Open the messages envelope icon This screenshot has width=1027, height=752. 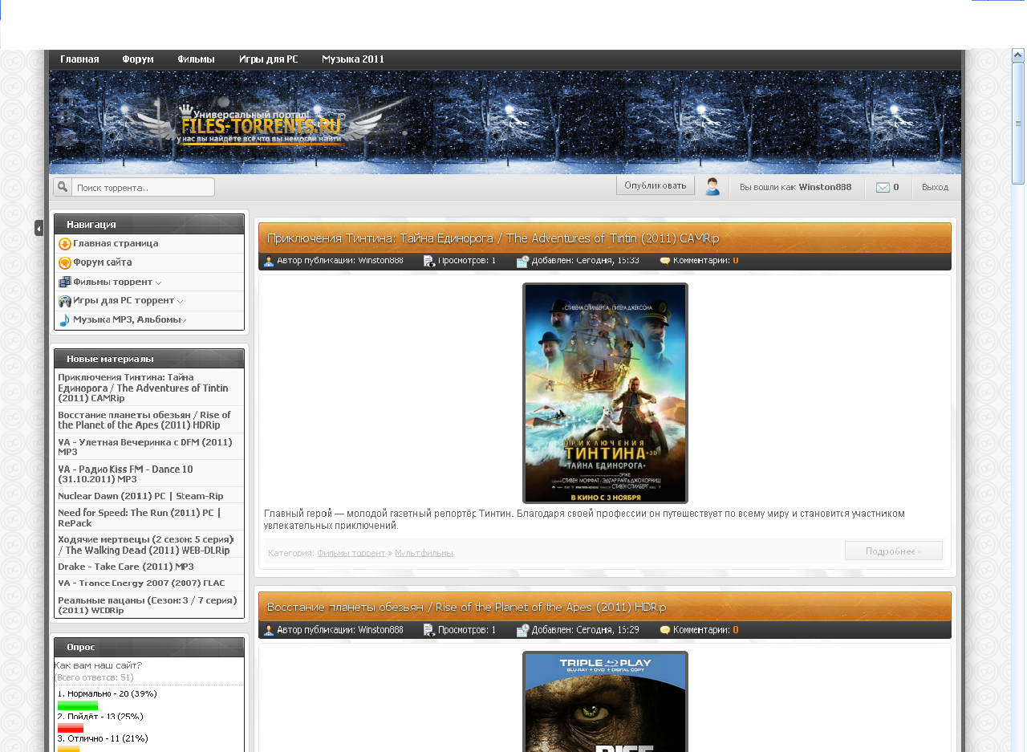tap(883, 187)
